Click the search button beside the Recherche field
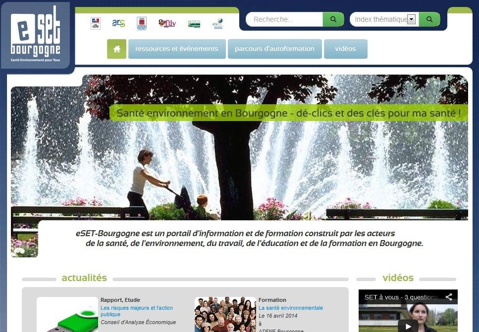Viewport: 479px width, 332px height. tap(333, 19)
